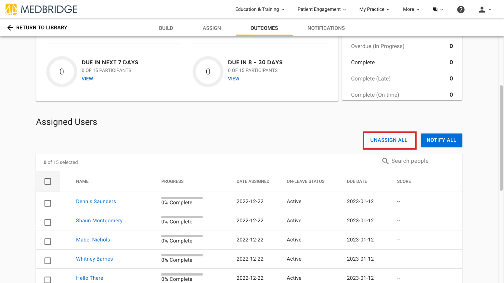Click the chevron next to the chat icon
The image size is (504, 283).
click(x=442, y=10)
